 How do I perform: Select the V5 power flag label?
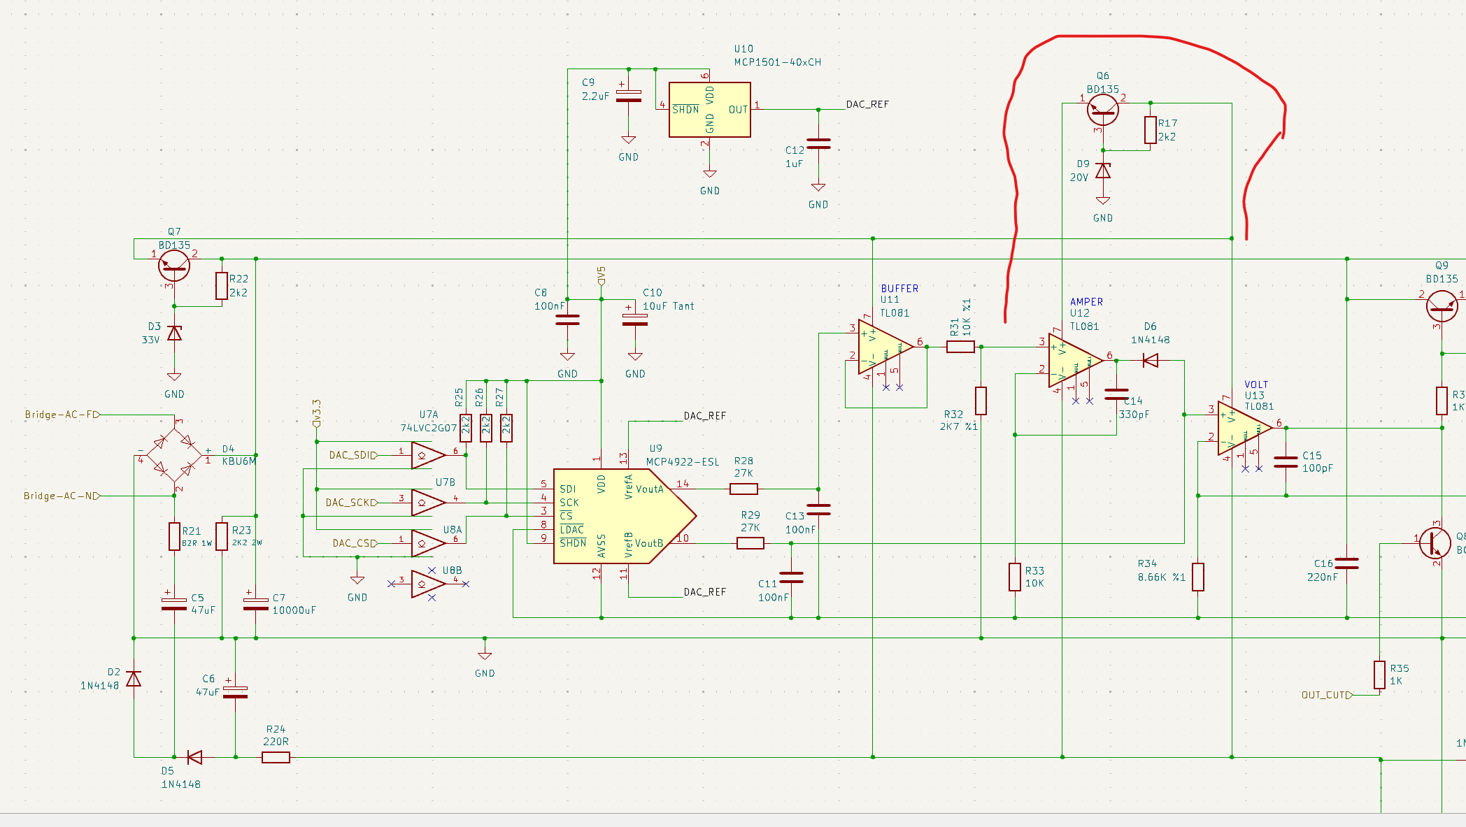[602, 275]
